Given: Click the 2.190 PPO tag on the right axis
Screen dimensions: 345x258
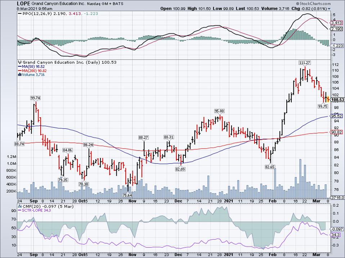Looking at the screenshot, I should point(337,29).
